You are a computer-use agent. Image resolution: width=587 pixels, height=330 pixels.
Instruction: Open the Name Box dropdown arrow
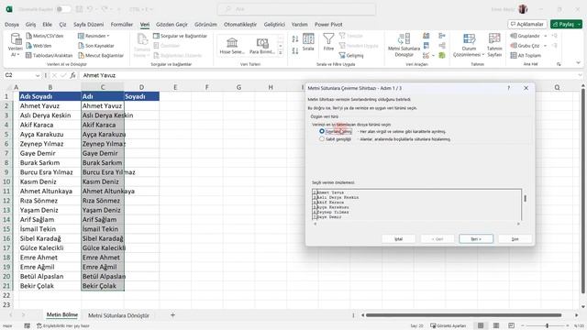pyautogui.click(x=38, y=75)
